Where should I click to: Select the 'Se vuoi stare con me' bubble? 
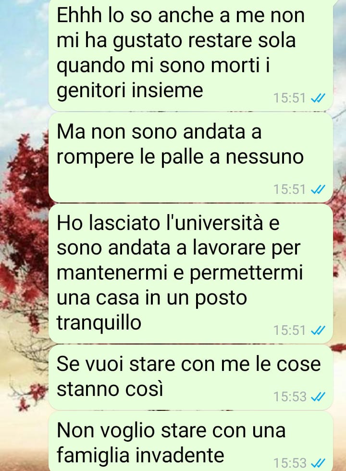click(191, 377)
